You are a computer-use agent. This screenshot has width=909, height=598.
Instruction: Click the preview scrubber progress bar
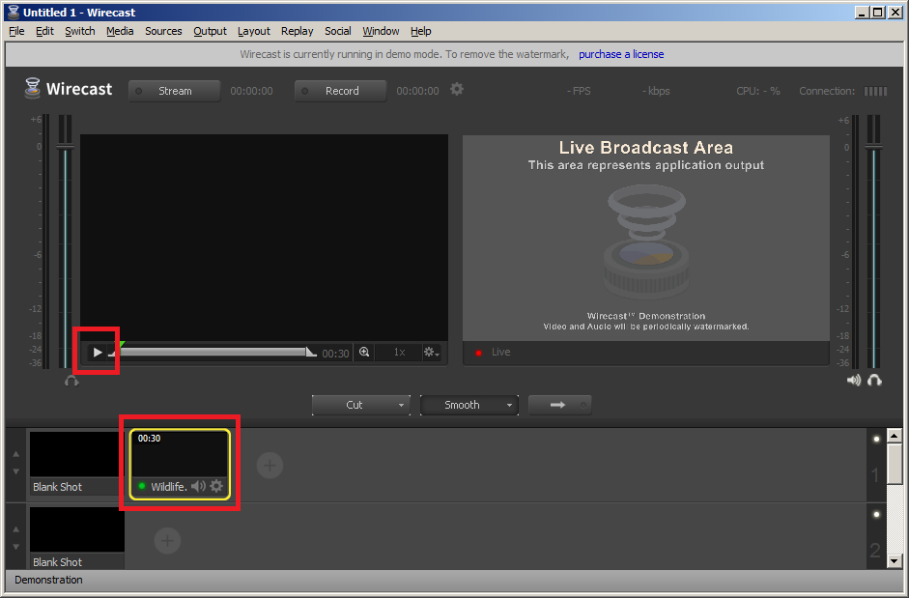(x=214, y=352)
